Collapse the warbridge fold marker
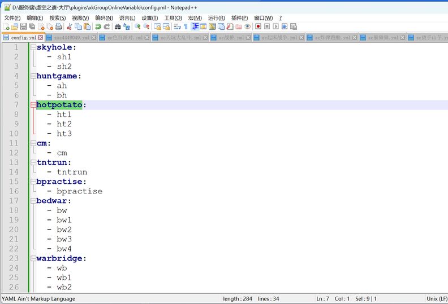 [33, 258]
